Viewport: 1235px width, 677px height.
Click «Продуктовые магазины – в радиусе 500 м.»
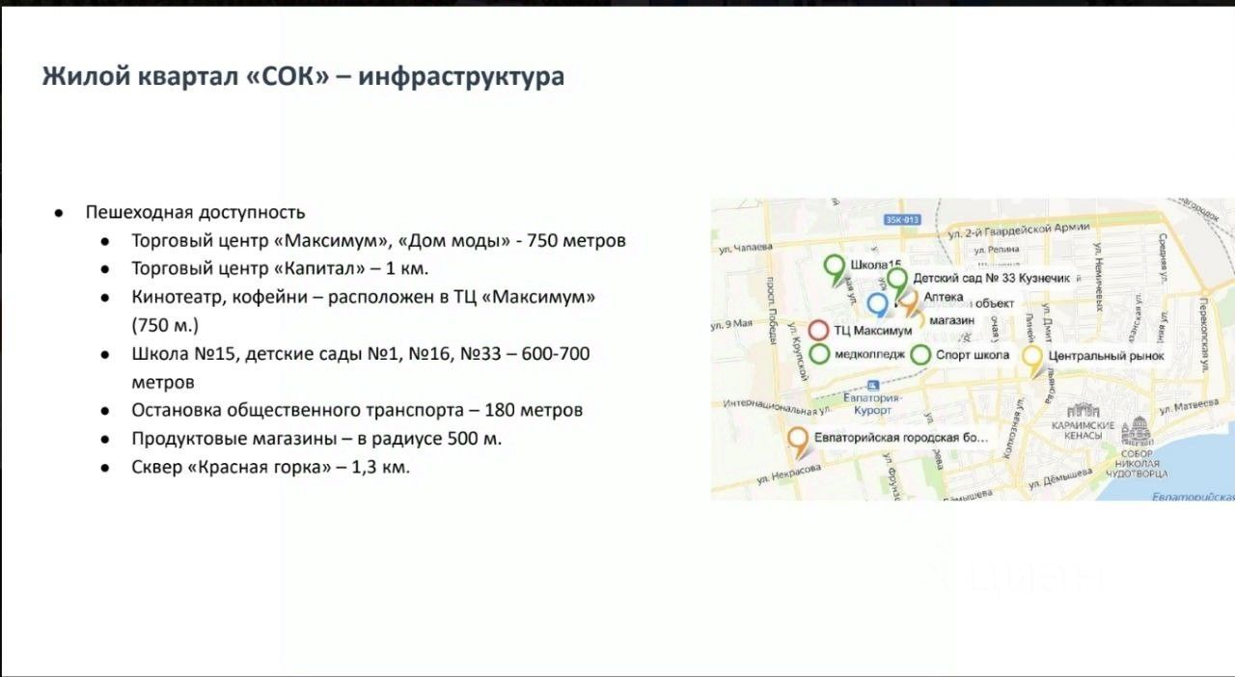(316, 438)
